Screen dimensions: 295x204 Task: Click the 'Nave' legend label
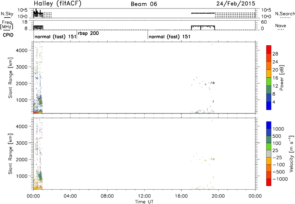[281, 26]
